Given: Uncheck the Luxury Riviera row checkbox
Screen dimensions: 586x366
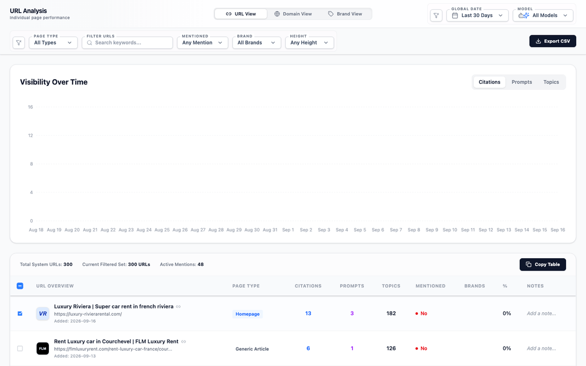Looking at the screenshot, I should (20, 314).
